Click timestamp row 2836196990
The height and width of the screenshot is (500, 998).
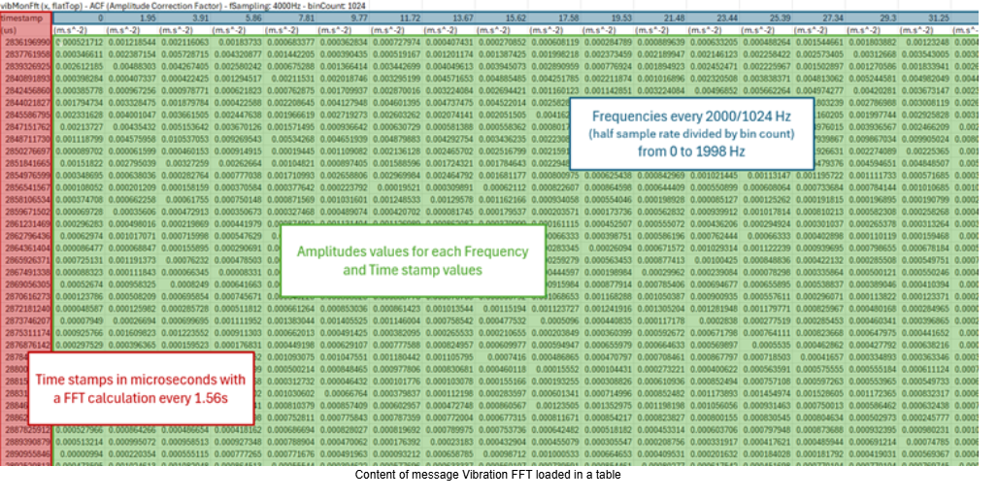pos(27,44)
